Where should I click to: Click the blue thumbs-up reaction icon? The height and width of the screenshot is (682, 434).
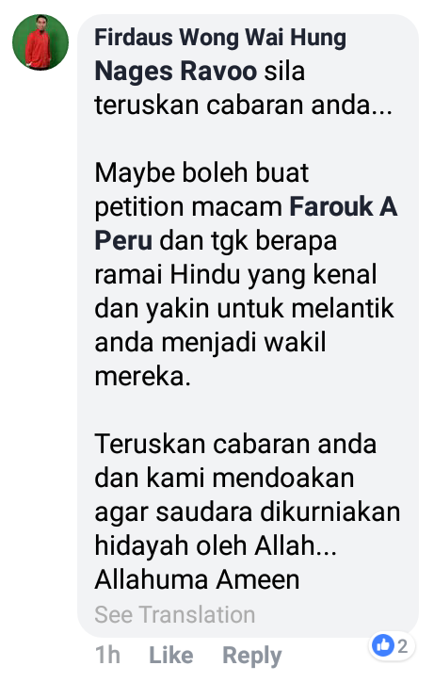pyautogui.click(x=382, y=645)
